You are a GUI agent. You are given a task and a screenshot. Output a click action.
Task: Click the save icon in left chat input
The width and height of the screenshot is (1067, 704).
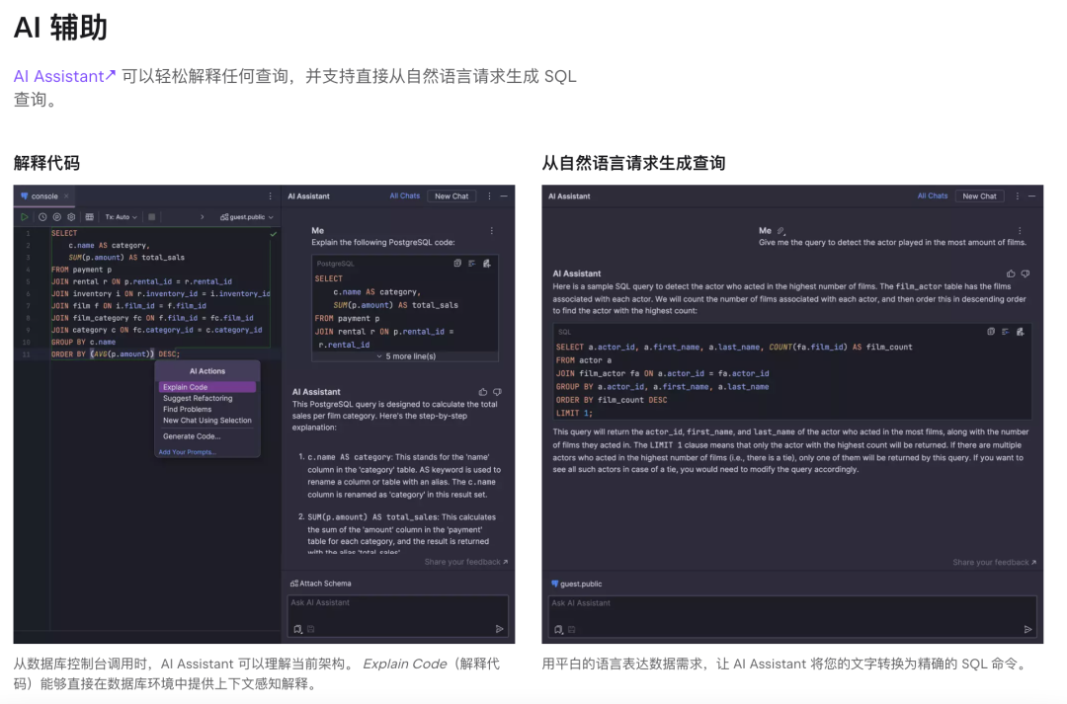[x=311, y=629]
